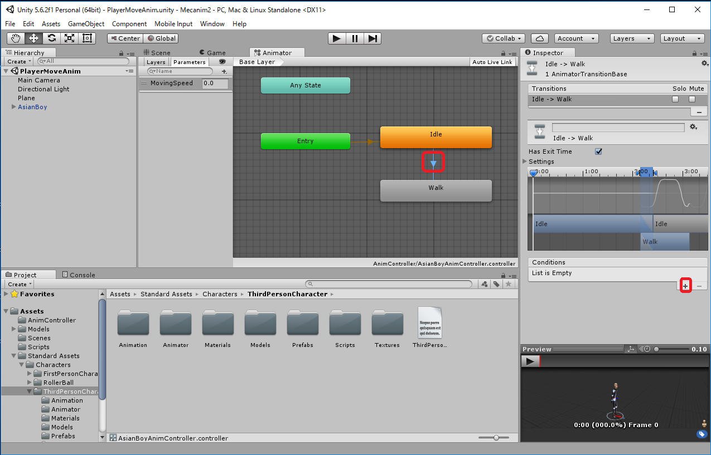The width and height of the screenshot is (711, 455).
Task: Expand the Settings foldout in Inspector
Action: [x=525, y=162]
